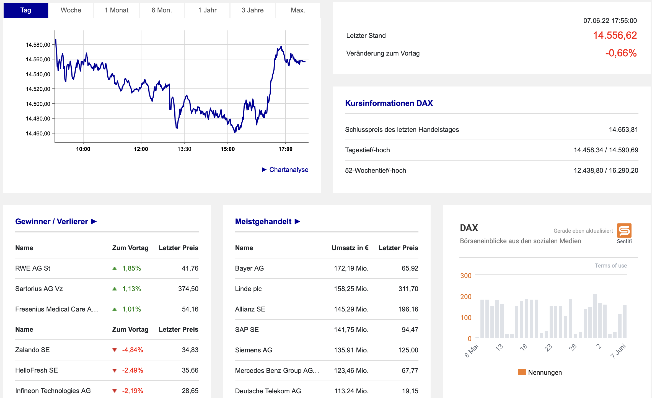Select the 1 Monat time range tab
Screen dimensions: 652x398
tap(117, 10)
